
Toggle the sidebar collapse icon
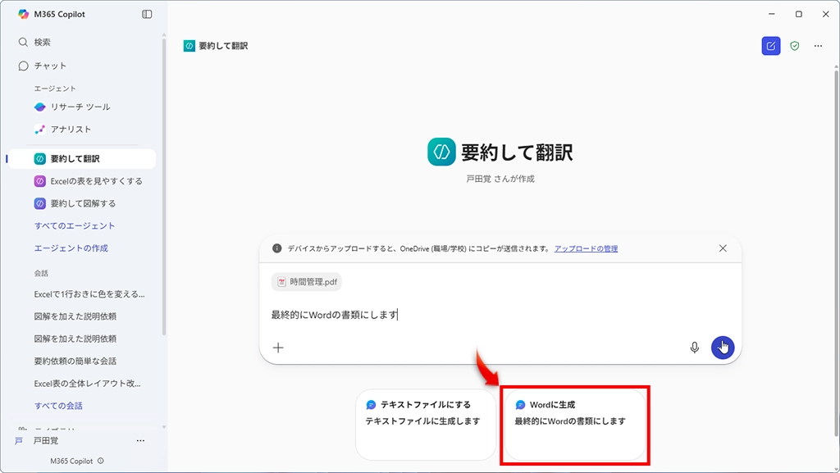pyautogui.click(x=147, y=14)
